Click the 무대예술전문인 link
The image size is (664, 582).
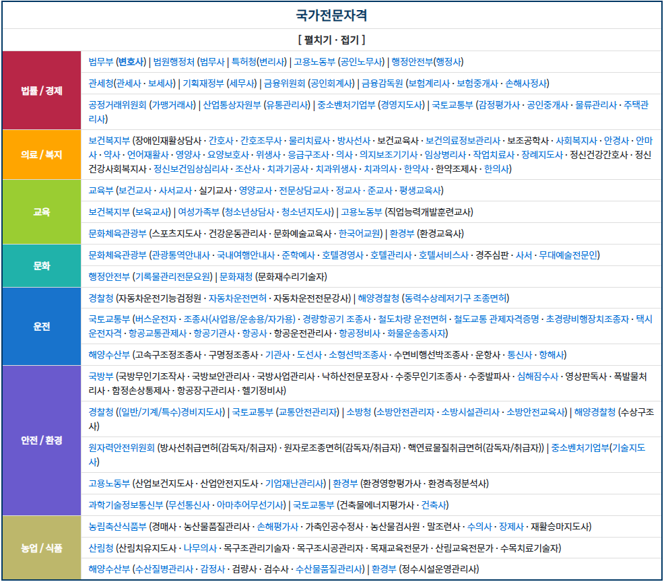[x=568, y=255]
